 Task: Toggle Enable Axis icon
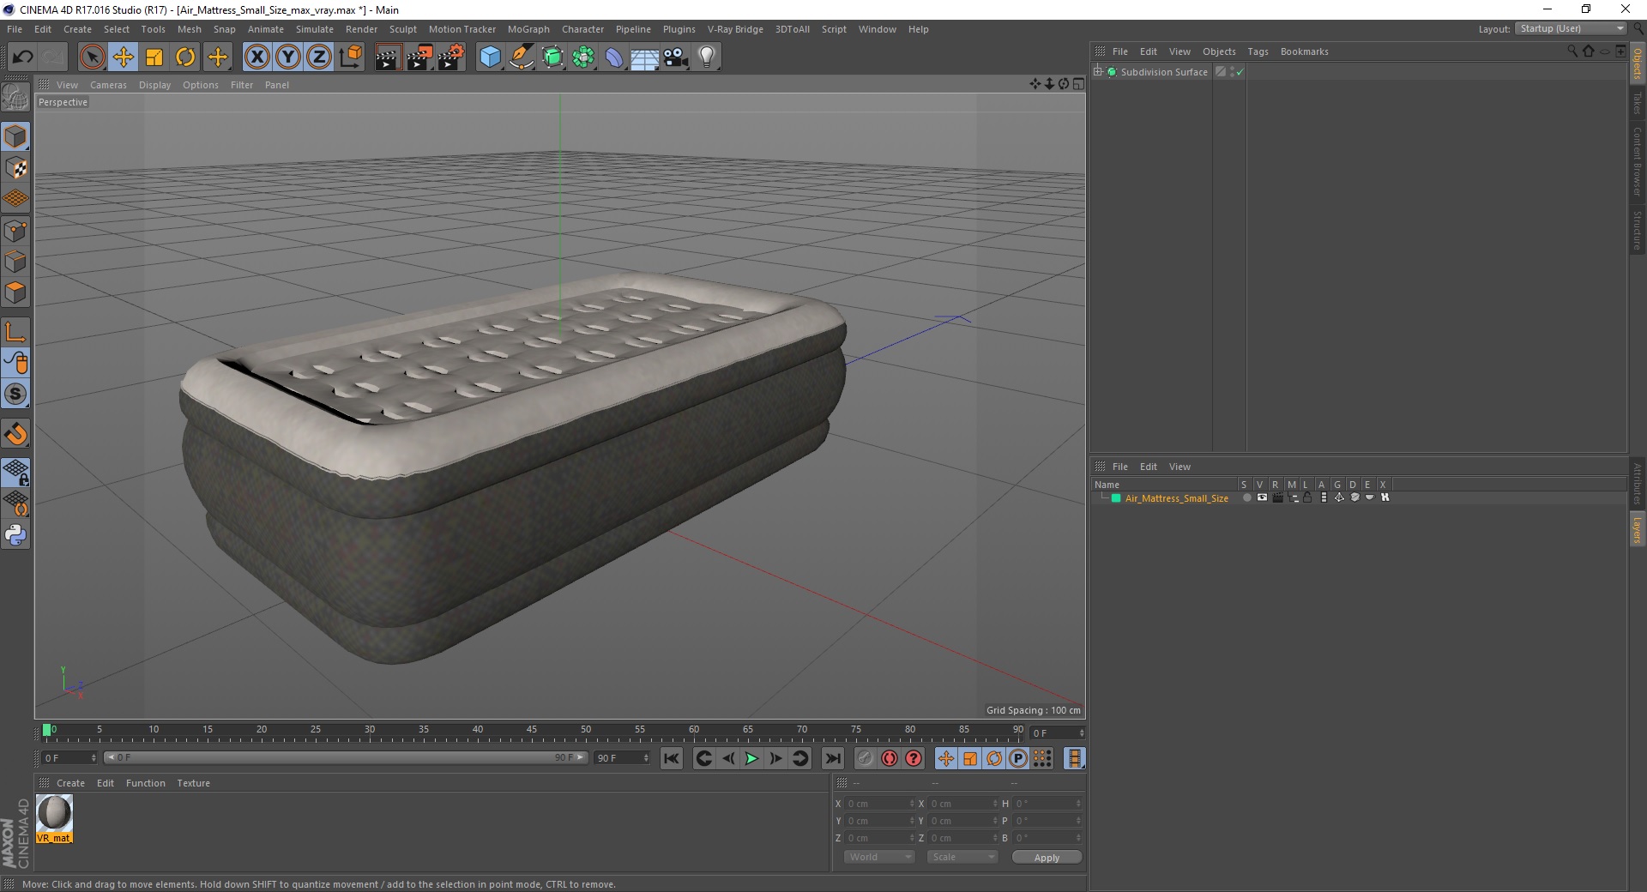(x=15, y=332)
